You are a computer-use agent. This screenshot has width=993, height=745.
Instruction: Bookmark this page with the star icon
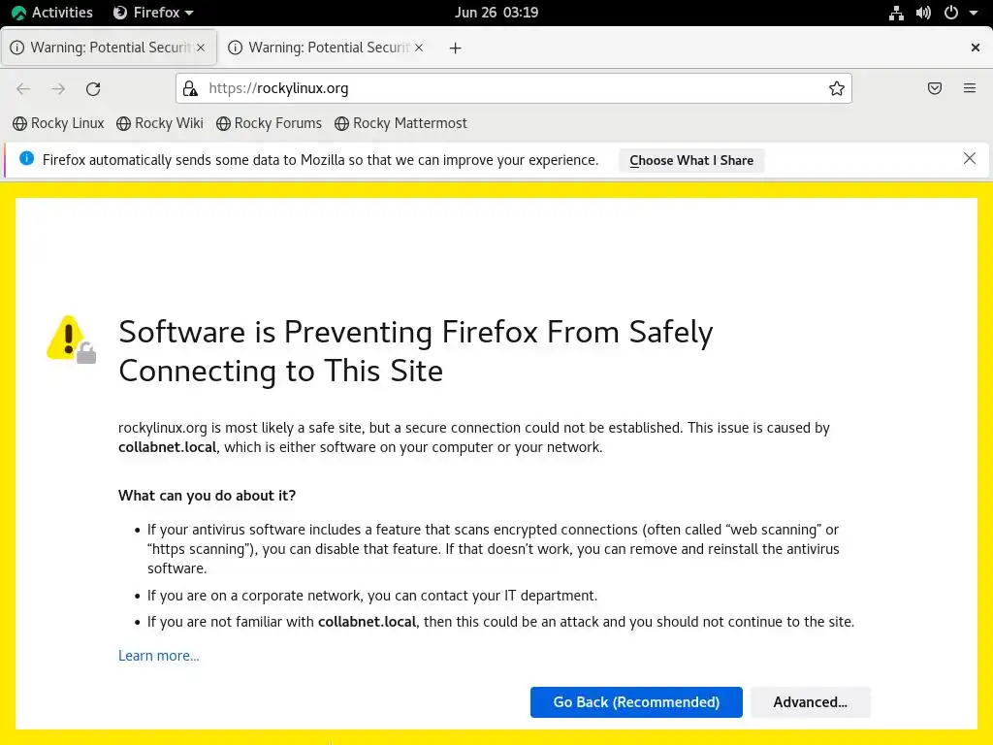pyautogui.click(x=837, y=88)
